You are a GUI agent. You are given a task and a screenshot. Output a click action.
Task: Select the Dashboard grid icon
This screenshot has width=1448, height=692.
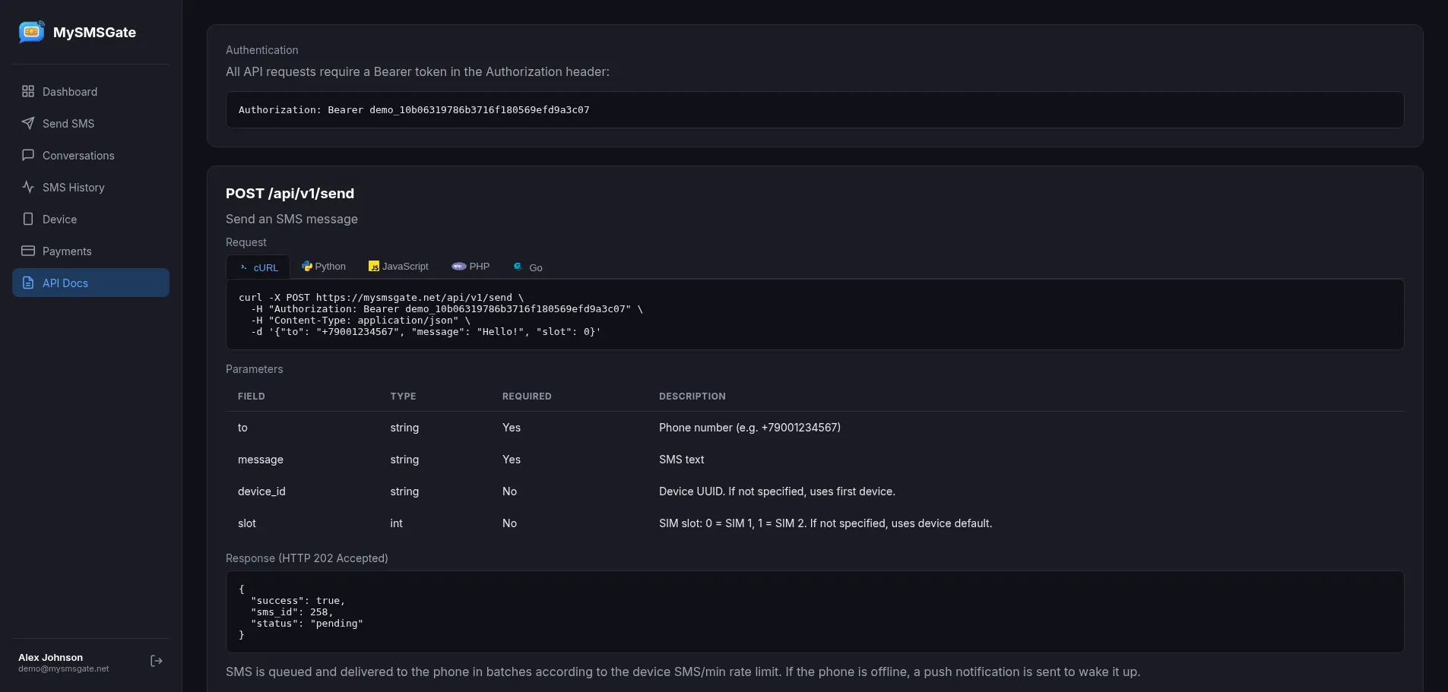tap(27, 91)
